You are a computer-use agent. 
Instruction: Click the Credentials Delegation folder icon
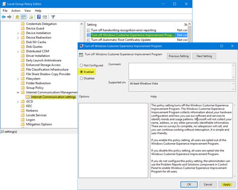click(x=23, y=24)
